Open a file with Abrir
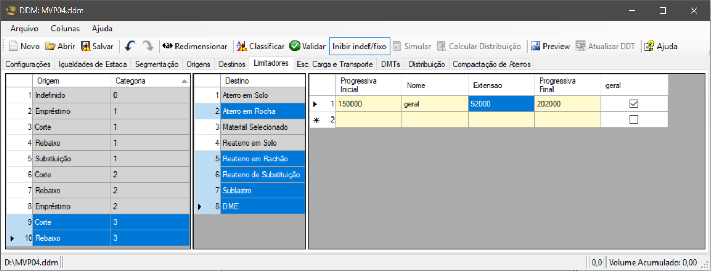The width and height of the screenshot is (711, 271). [59, 46]
